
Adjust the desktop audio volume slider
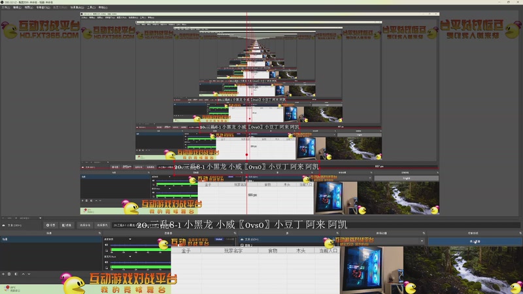click(141, 245)
